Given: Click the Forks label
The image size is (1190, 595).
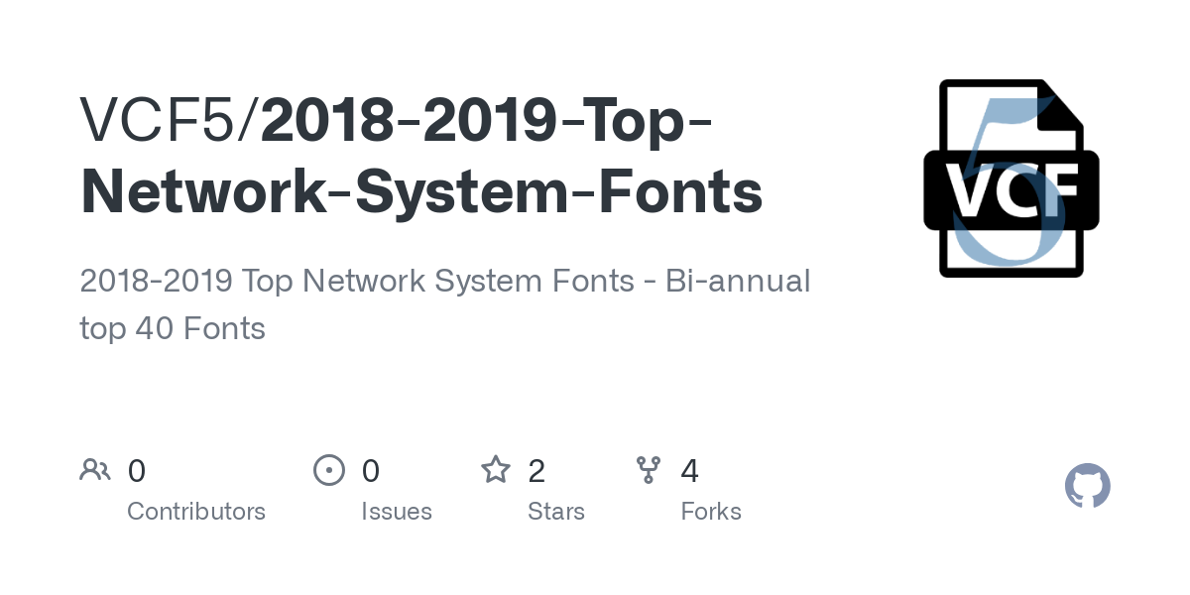Looking at the screenshot, I should (711, 511).
